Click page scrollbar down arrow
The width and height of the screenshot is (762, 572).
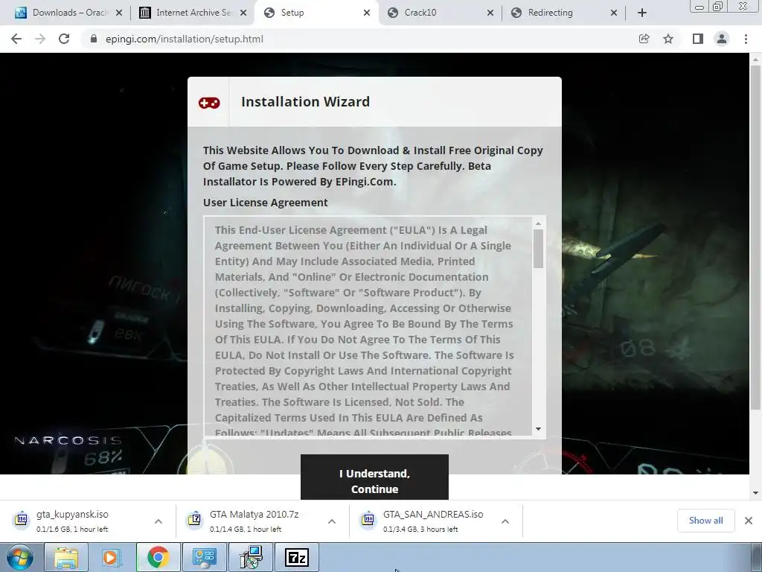755,493
